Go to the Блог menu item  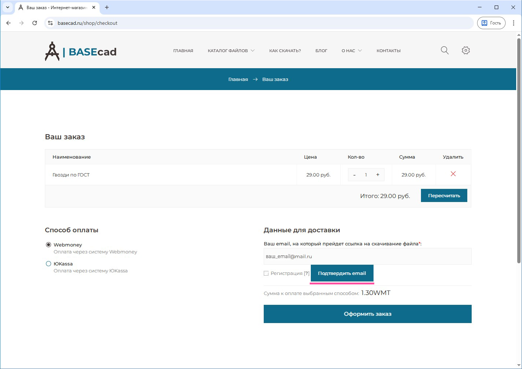321,51
